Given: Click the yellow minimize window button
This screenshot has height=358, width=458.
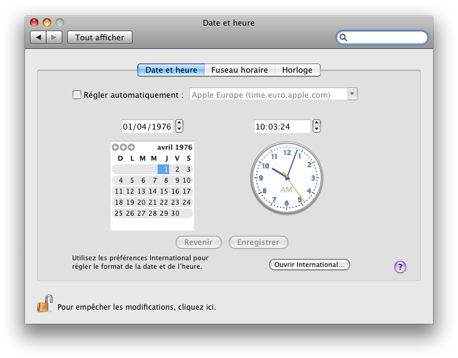Looking at the screenshot, I should pyautogui.click(x=47, y=23).
